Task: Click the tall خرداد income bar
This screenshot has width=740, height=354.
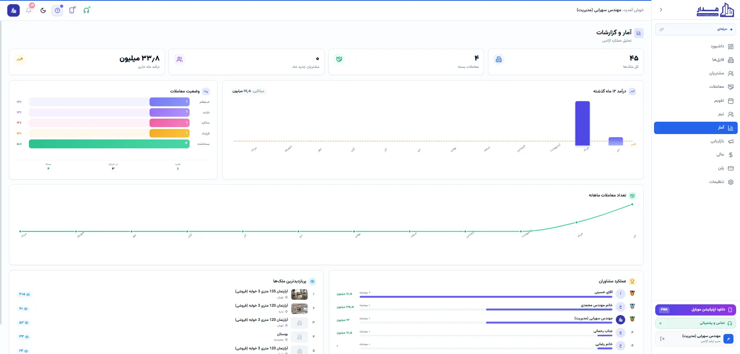Action: 582,123
